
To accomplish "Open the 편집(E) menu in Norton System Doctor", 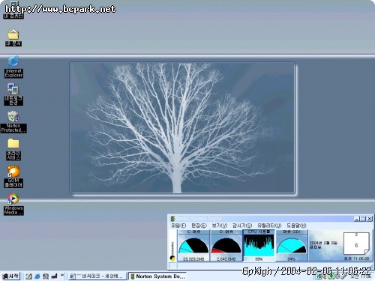I will pos(199,226).
